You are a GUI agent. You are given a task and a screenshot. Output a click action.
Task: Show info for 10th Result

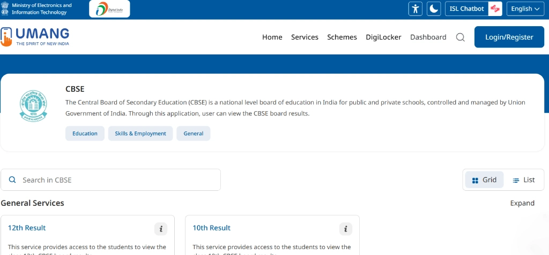[x=346, y=229]
